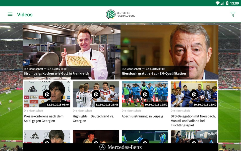Screen dimensions: 241x151
Task: Tap the 13:09 clock in status bar
Action: 234,3
